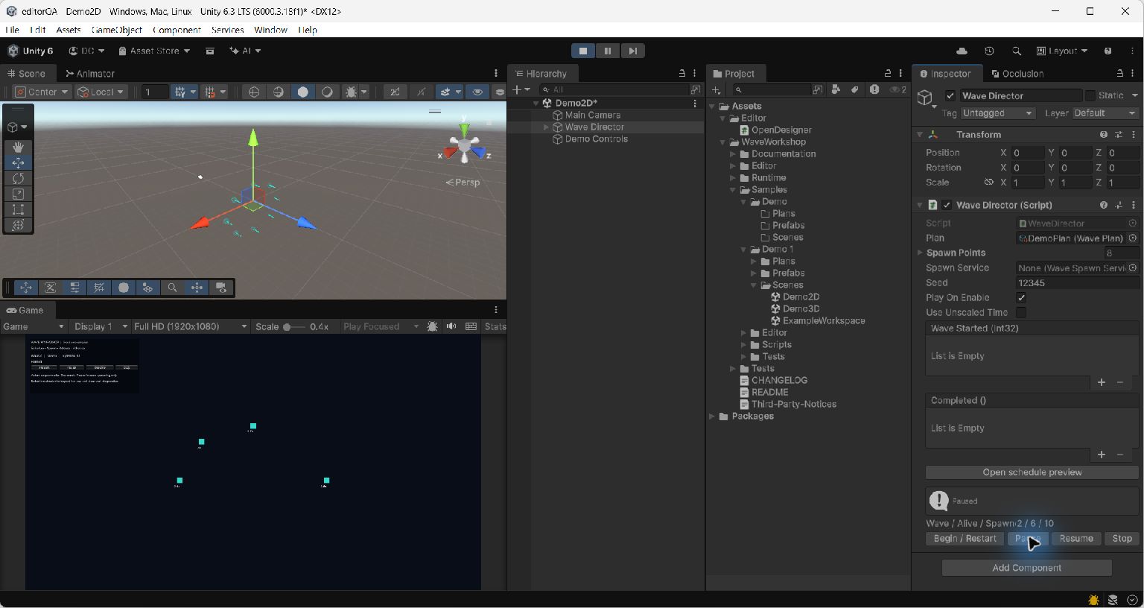Toggle the Inspector lock icon
The height and width of the screenshot is (608, 1144).
[x=1119, y=73]
